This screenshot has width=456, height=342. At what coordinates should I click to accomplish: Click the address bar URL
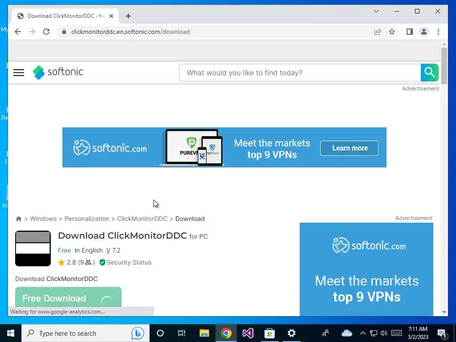[x=130, y=32]
